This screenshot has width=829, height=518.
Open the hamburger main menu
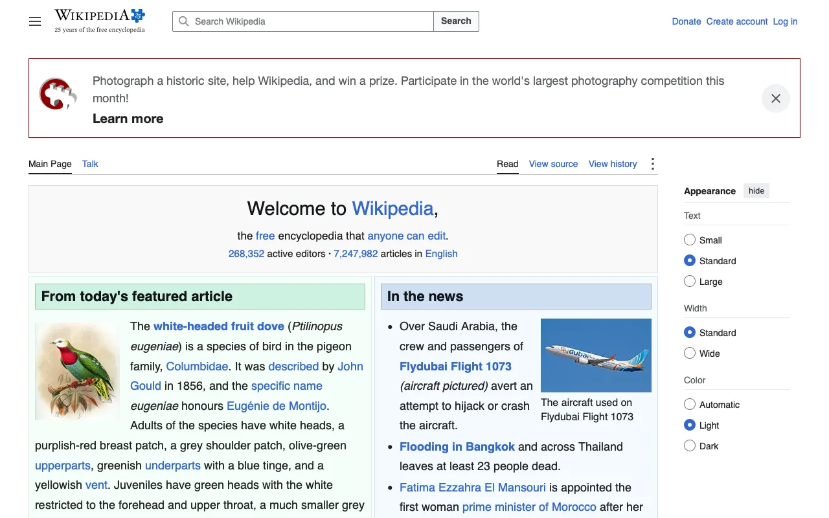pyautogui.click(x=35, y=21)
